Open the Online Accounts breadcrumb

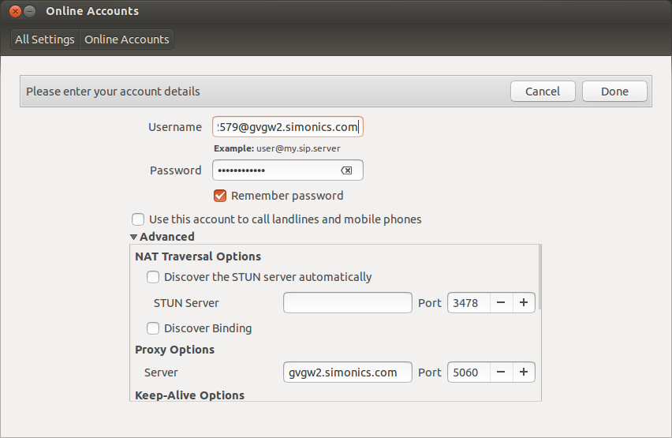tap(127, 39)
